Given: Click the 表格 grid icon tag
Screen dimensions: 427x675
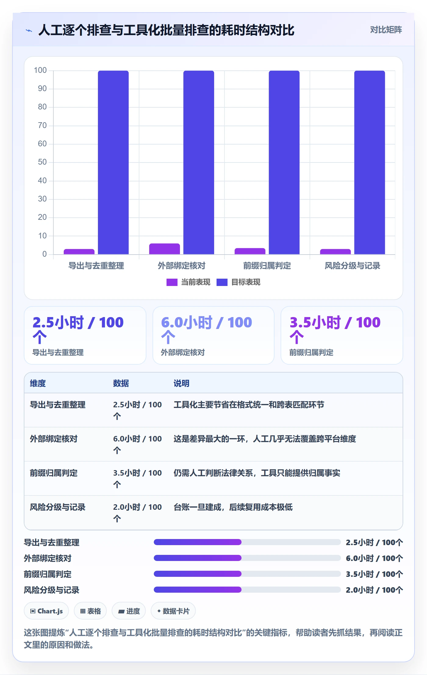Looking at the screenshot, I should click(90, 611).
